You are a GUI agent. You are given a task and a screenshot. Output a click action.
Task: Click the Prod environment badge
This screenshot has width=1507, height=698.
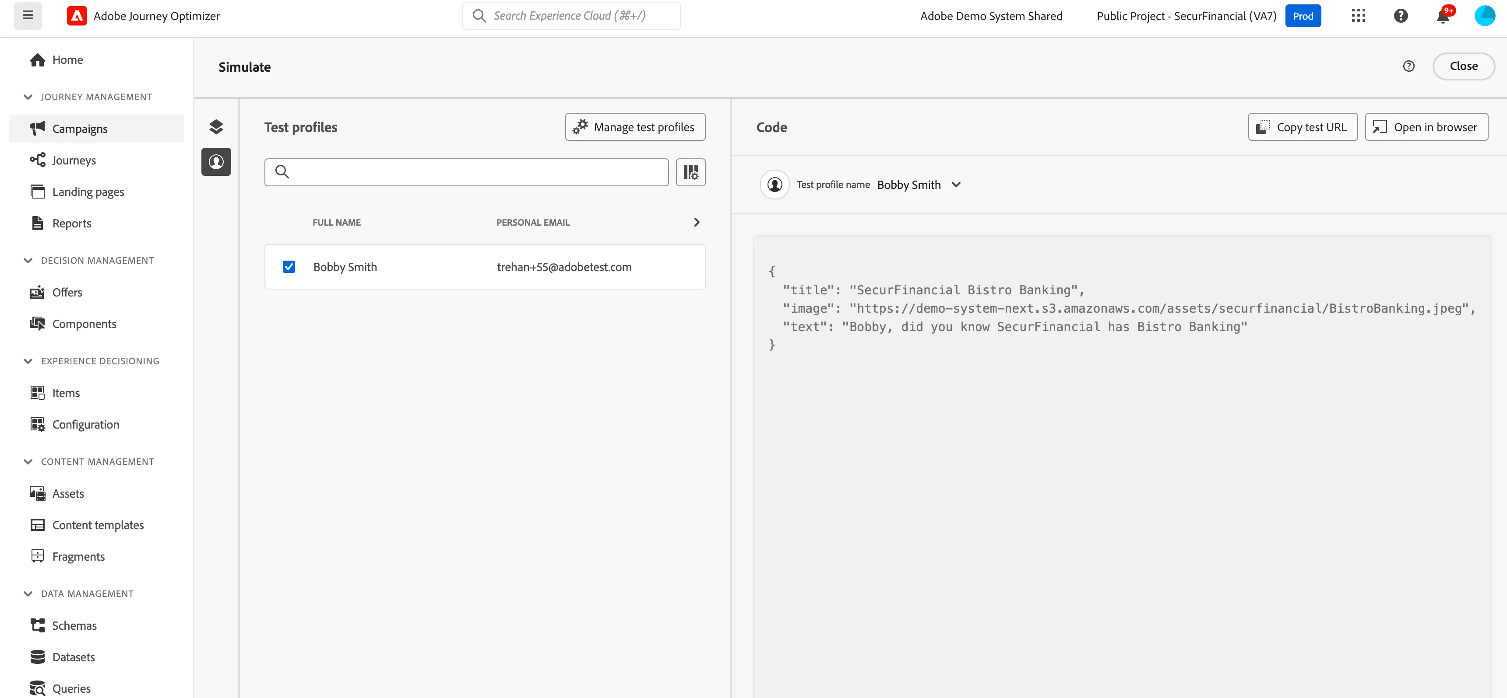(x=1303, y=16)
